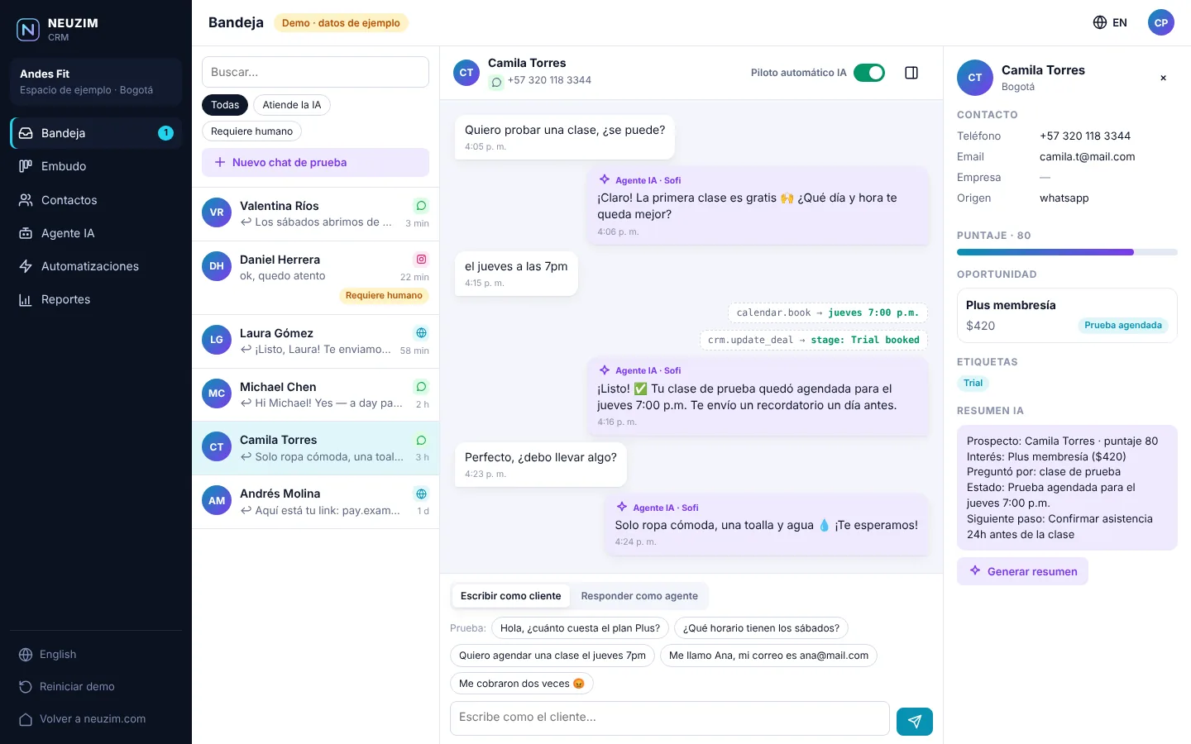Select the Andes Fit workspace card
The height and width of the screenshot is (744, 1191).
coord(96,82)
